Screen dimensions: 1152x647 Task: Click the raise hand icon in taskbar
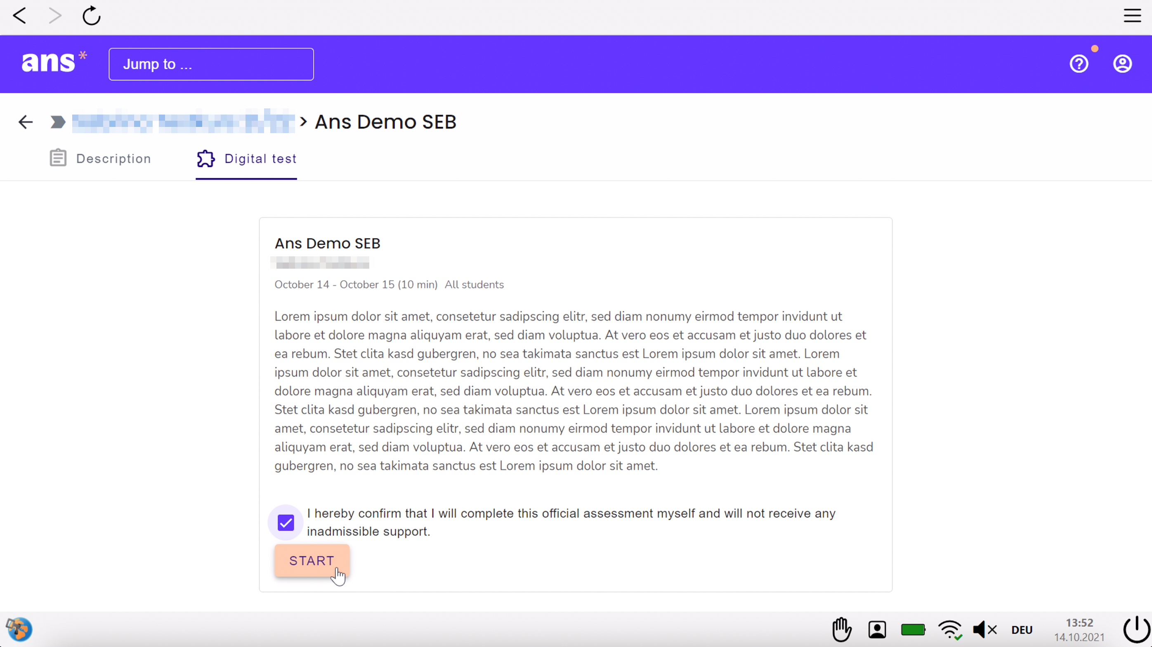842,630
